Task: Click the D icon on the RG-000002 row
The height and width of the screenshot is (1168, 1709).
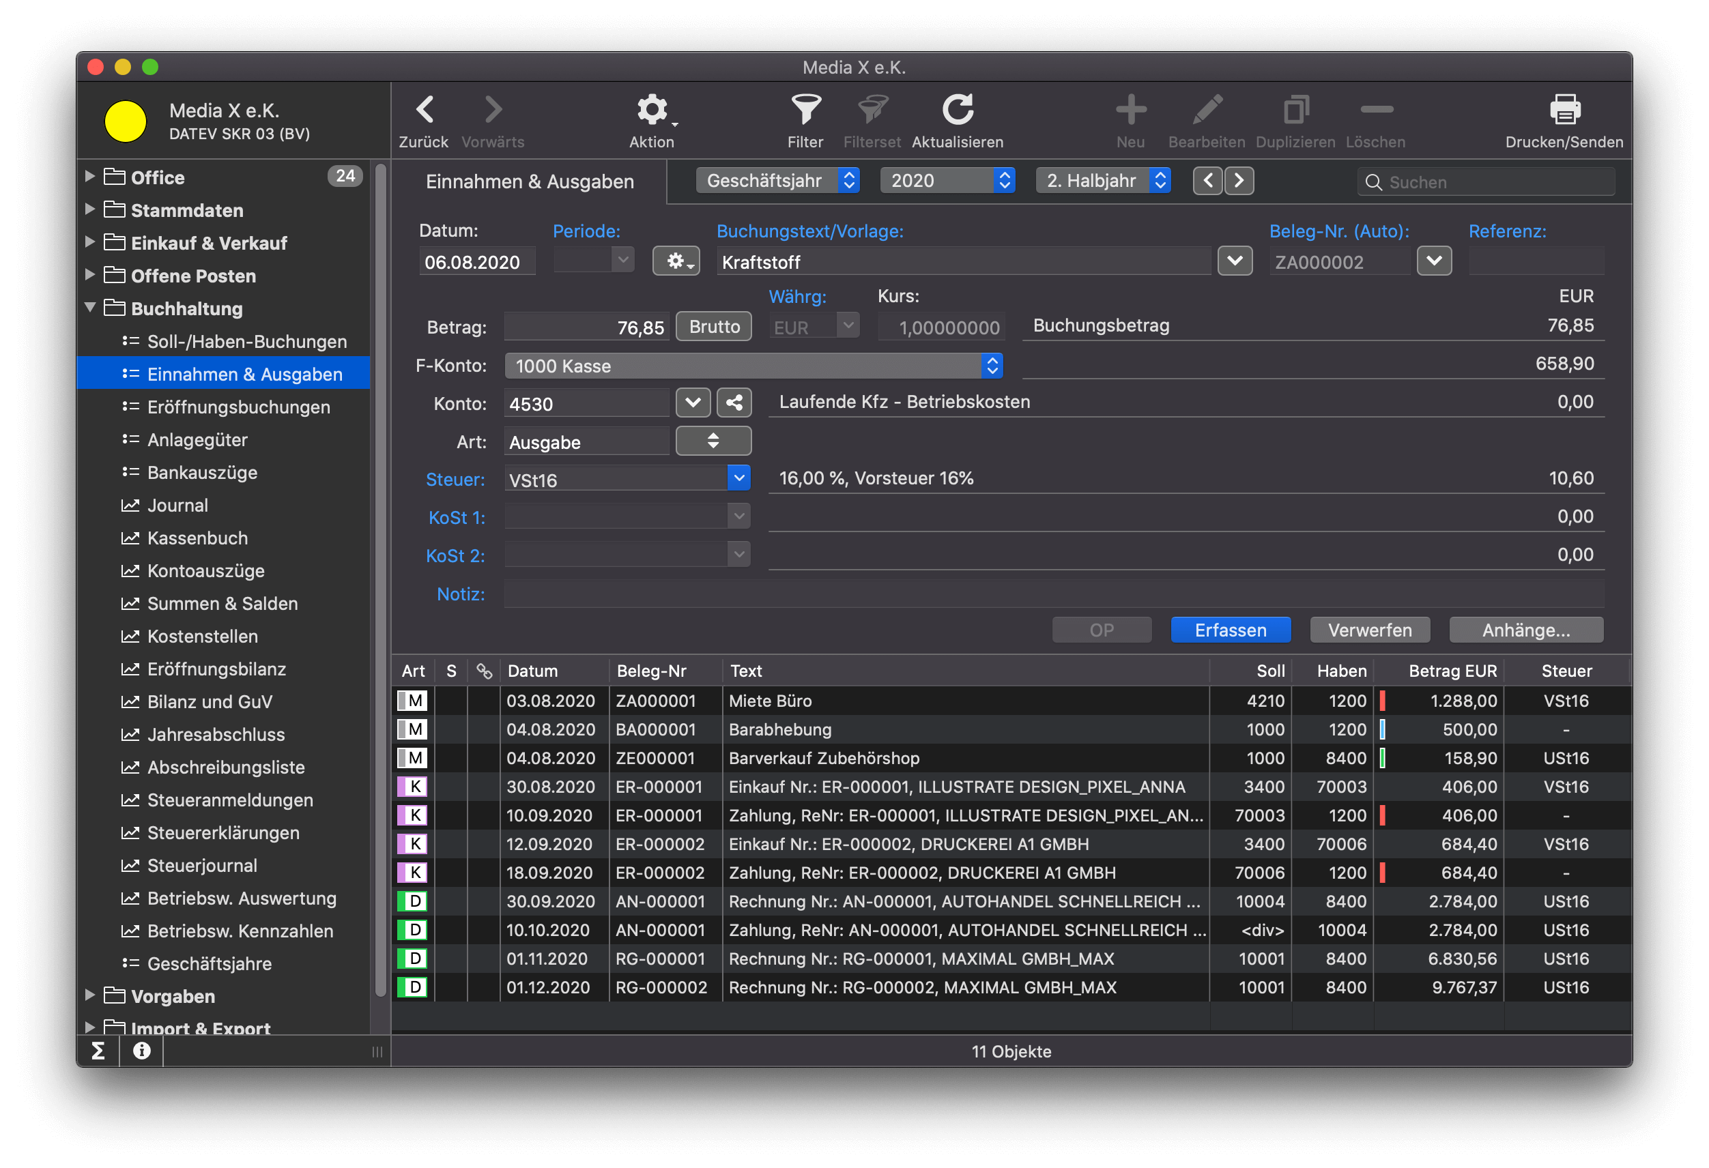Action: point(412,987)
